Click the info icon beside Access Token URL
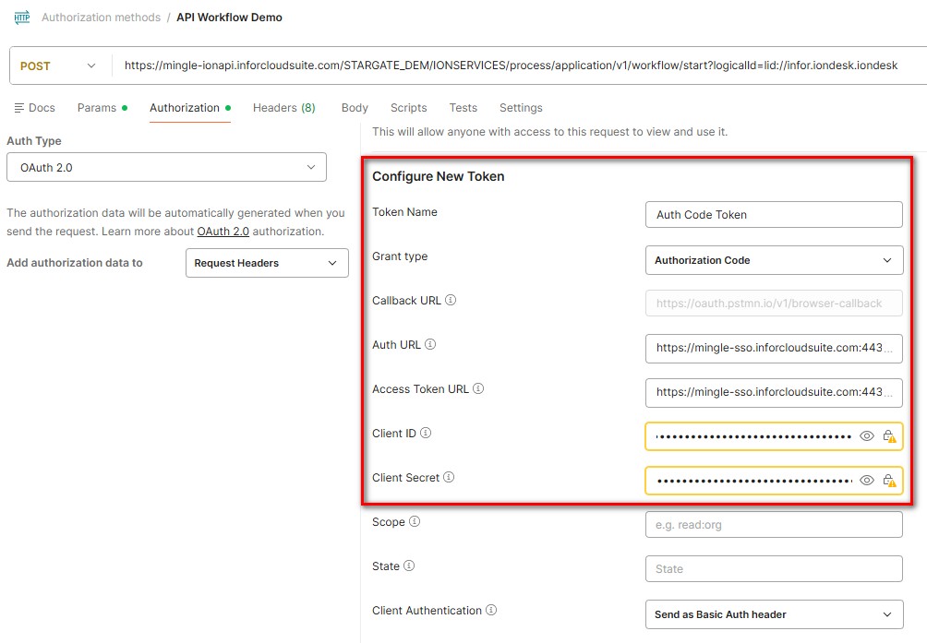The height and width of the screenshot is (643, 927). (478, 389)
